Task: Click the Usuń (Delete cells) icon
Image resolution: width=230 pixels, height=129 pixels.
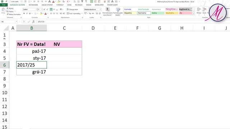Action: click(x=204, y=10)
